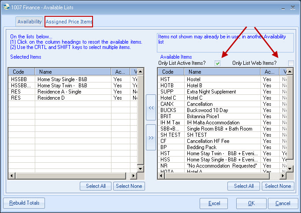This screenshot has height=213, width=301.
Task: Switch to the Availability tab
Action: click(30, 22)
